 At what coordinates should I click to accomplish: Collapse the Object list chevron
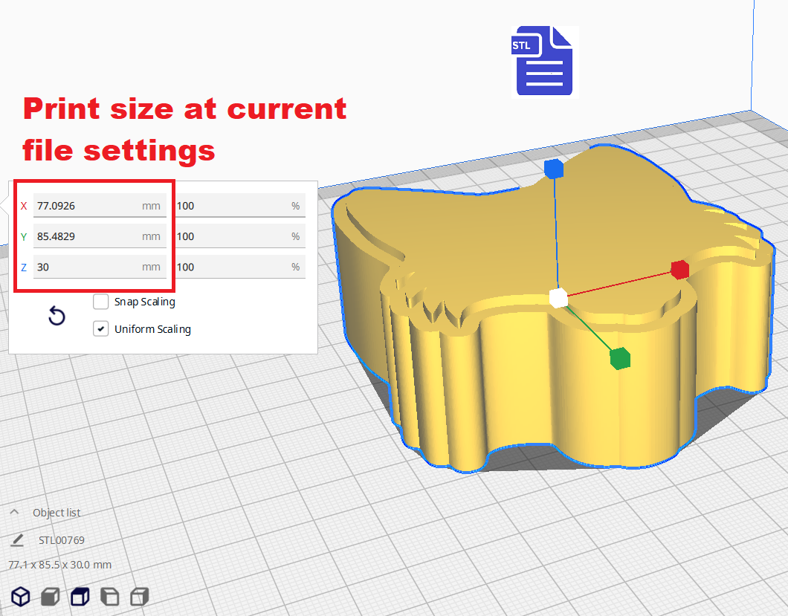point(14,513)
